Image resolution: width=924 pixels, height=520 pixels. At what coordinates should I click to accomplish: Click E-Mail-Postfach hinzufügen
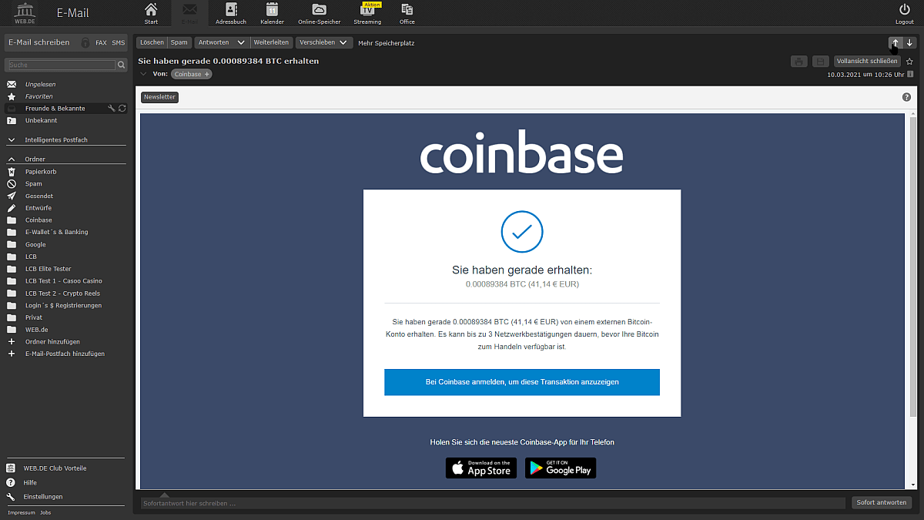[65, 354]
